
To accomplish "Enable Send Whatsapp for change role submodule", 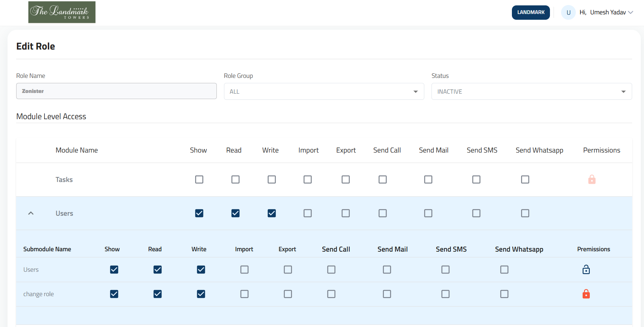I will click(504, 294).
